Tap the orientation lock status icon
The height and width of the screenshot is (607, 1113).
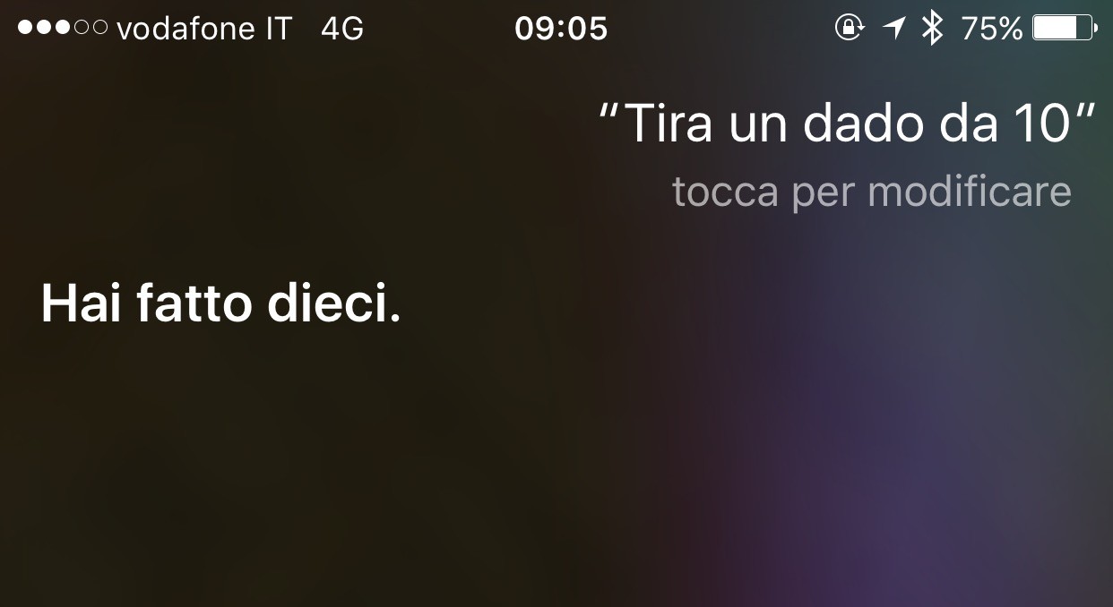coord(850,29)
